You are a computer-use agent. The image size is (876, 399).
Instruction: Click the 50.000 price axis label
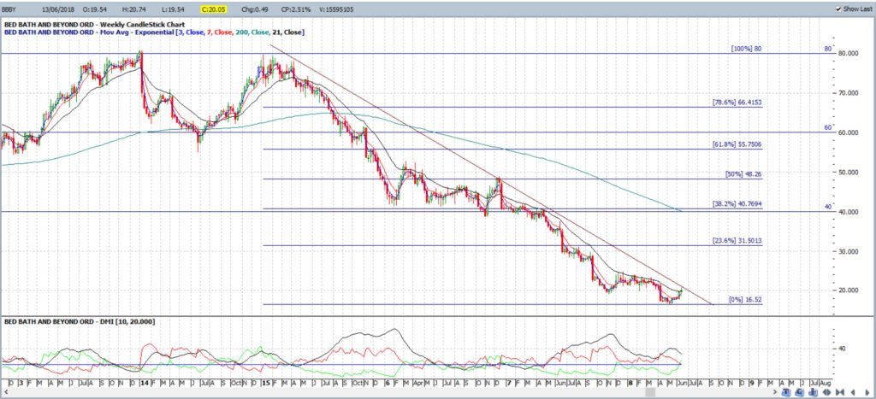[x=847, y=173]
